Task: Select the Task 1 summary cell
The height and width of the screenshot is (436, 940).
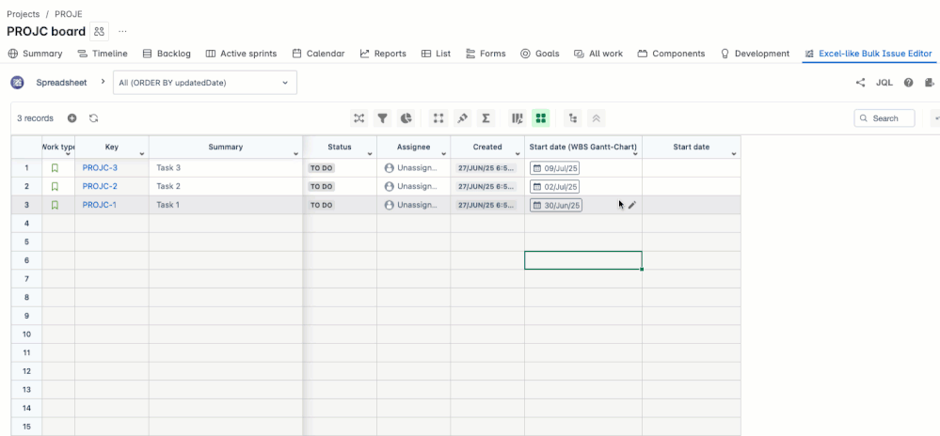Action: coord(226,205)
